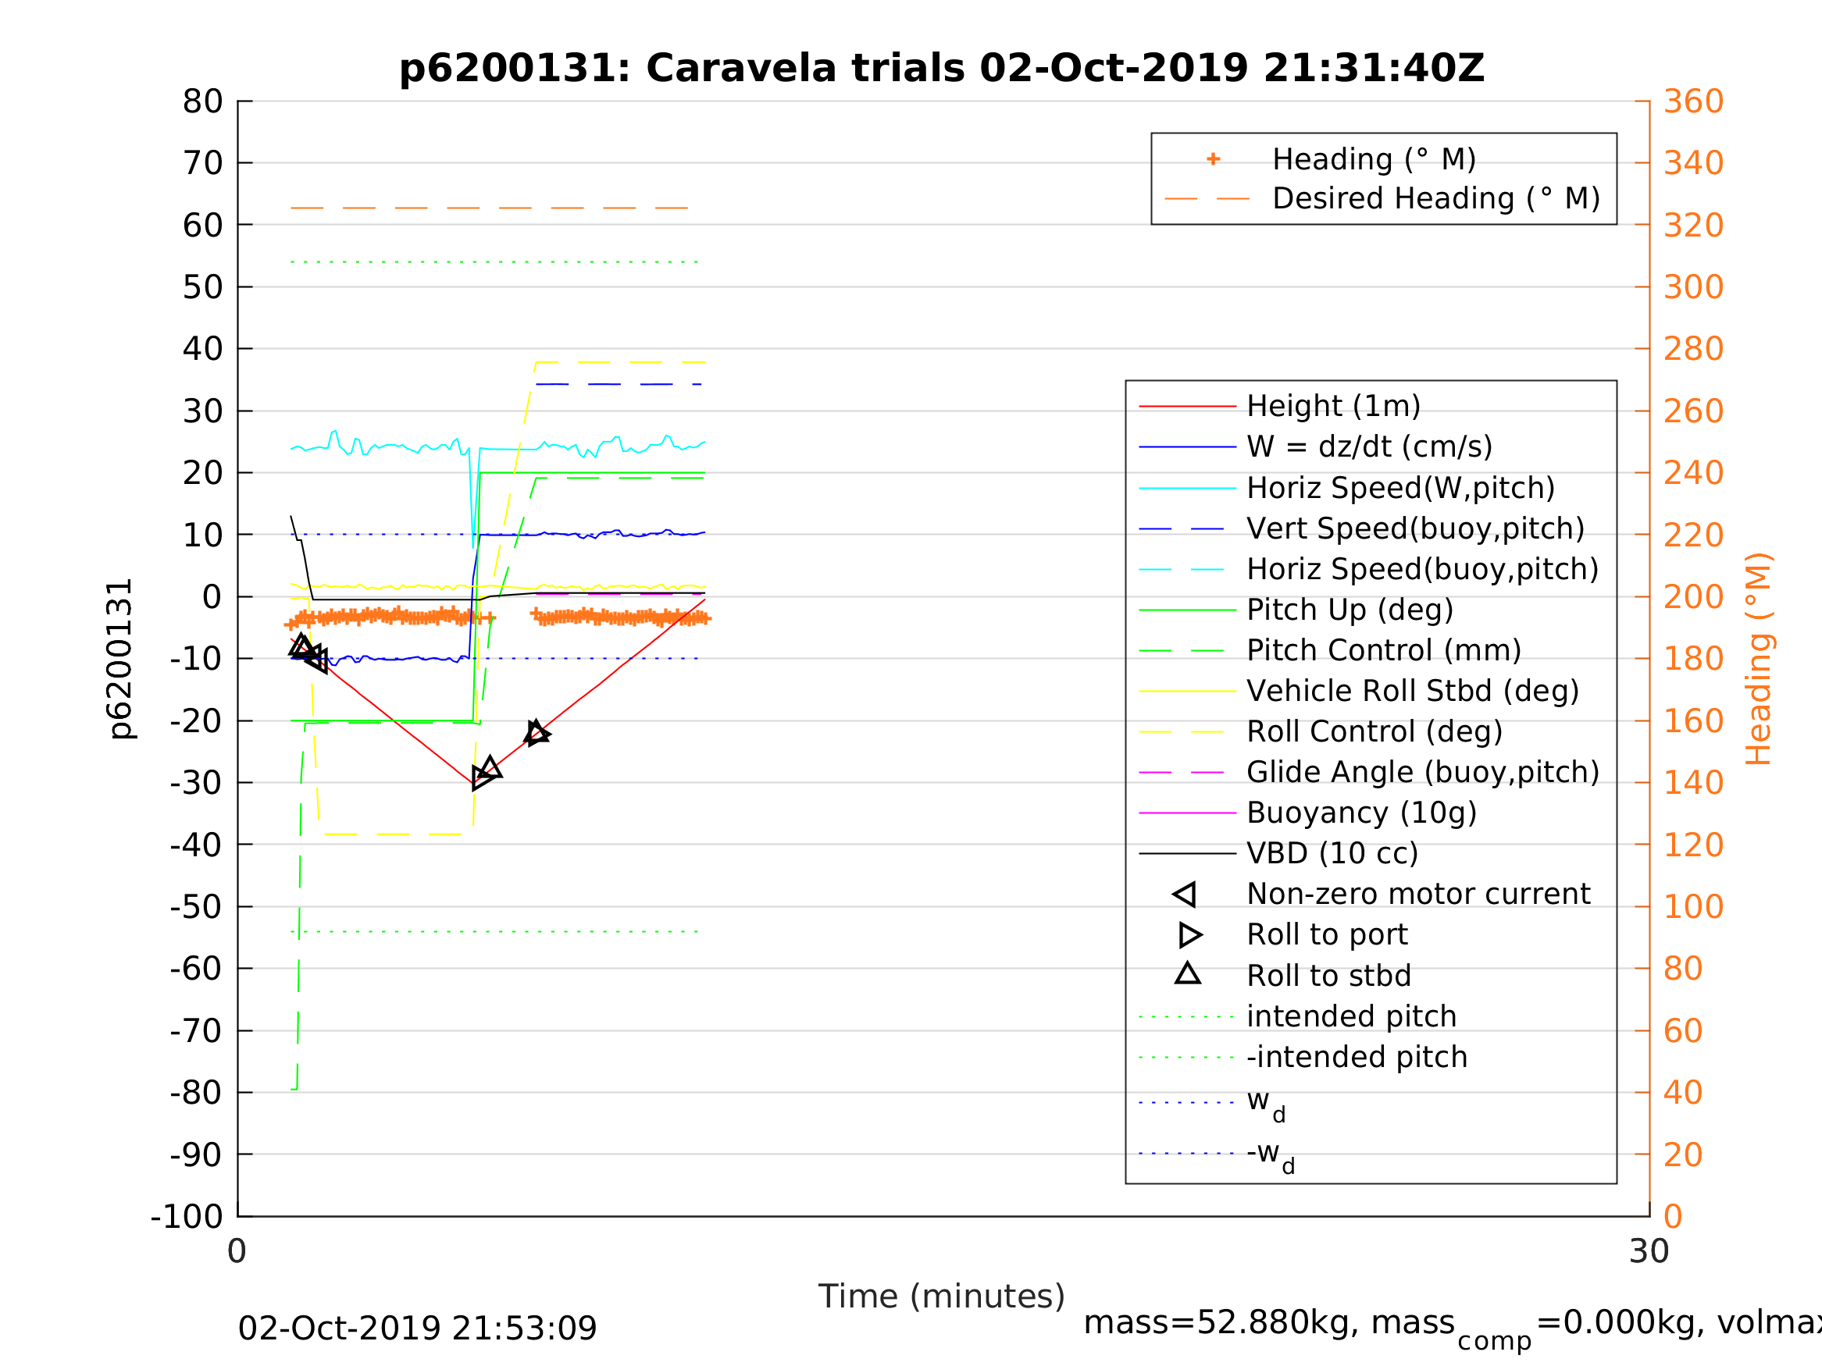Click the red Height line sample in legend
The width and height of the screenshot is (1822, 1366).
pos(1188,406)
